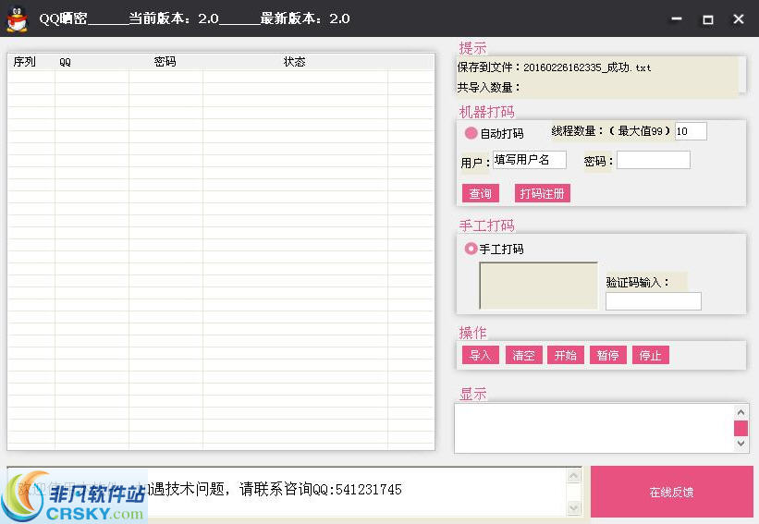Image resolution: width=759 pixels, height=524 pixels.
Task: Click up arrow of bottom notice scrollbar
Action: pos(573,476)
